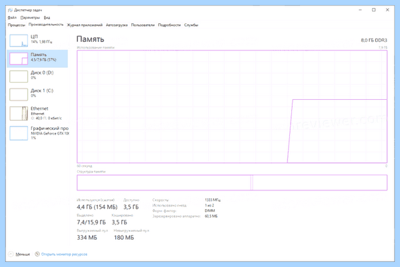Open the Параметры menu

click(x=30, y=17)
